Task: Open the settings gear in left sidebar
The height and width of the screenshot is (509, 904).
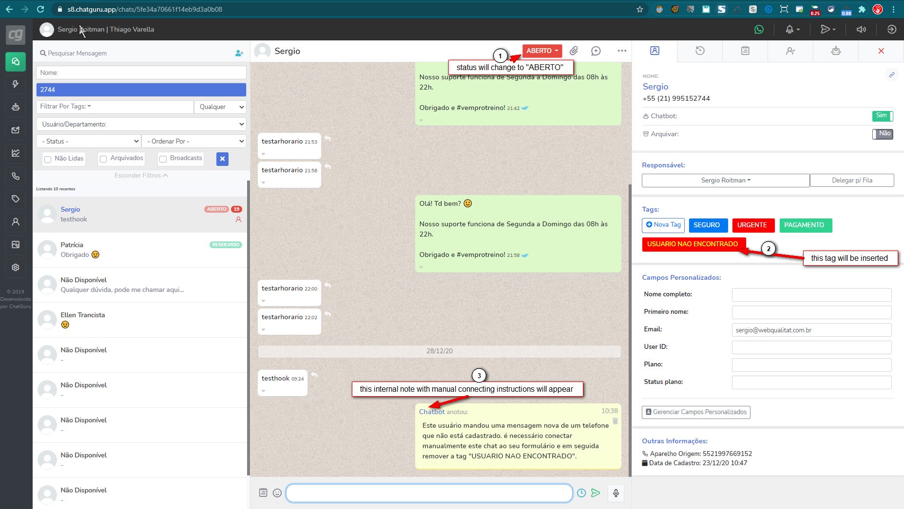Action: [x=16, y=268]
